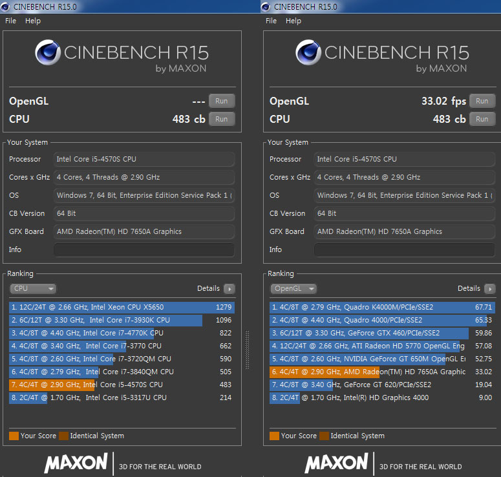Viewport: 501px width, 477px height.
Task: Click vertical splitter handle between windows
Action: click(247, 350)
